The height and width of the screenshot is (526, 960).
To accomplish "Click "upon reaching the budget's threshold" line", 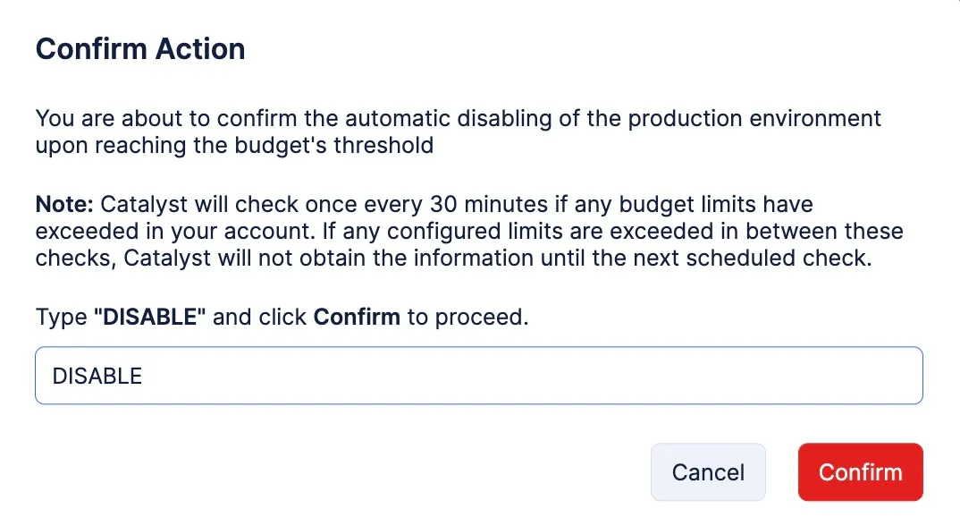I will click(234, 145).
